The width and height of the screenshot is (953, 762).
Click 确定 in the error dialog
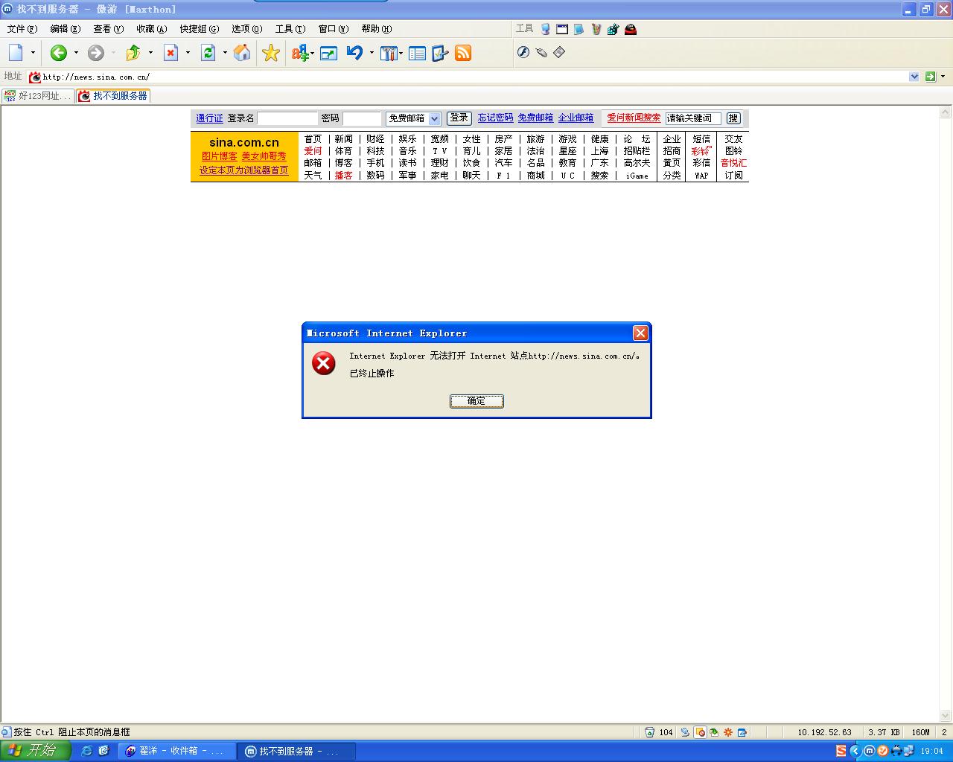tap(476, 401)
